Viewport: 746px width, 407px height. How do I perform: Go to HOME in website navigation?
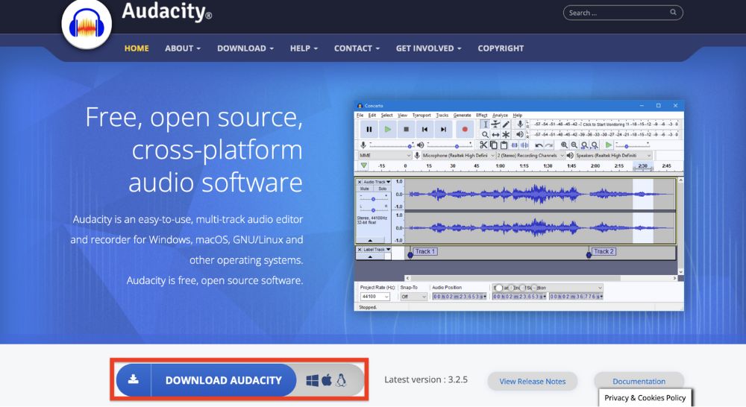coord(137,48)
